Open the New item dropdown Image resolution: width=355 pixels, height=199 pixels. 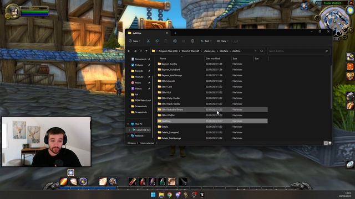coord(135,41)
